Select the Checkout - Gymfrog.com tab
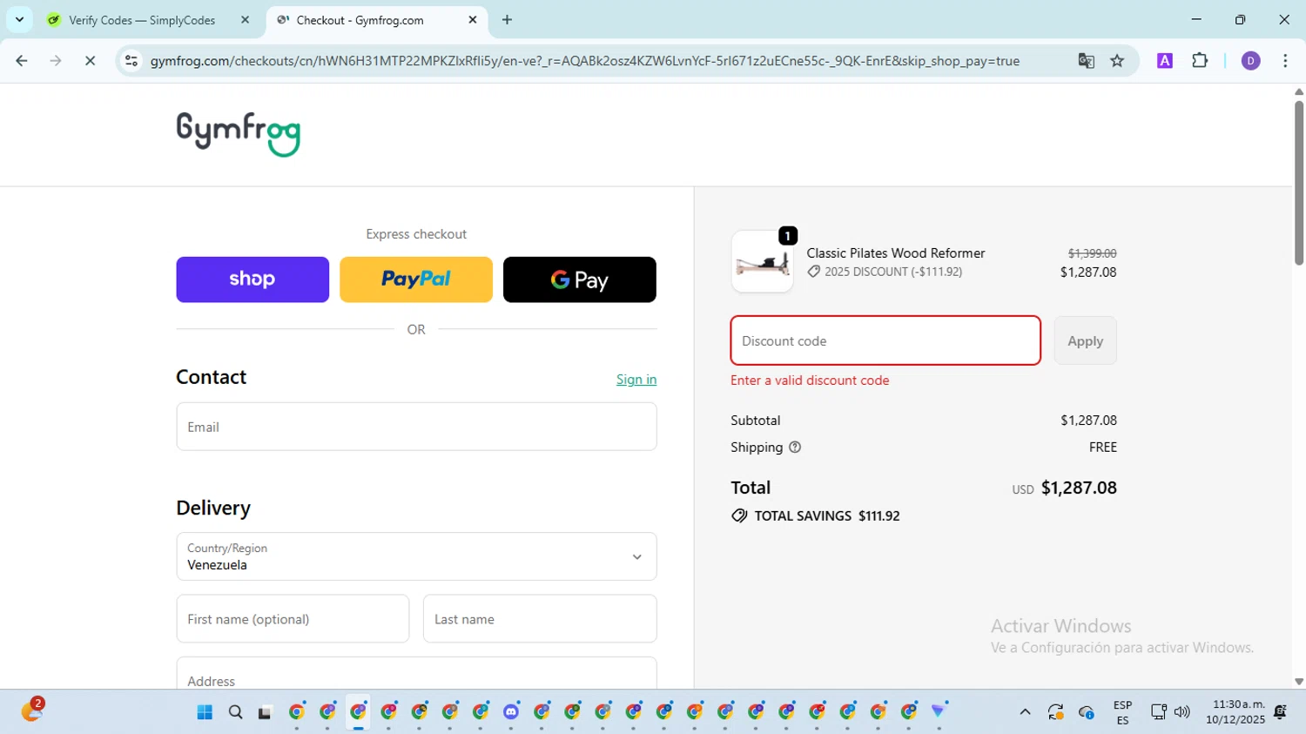Screen dimensions: 1306x734 pyautogui.click(x=374, y=20)
